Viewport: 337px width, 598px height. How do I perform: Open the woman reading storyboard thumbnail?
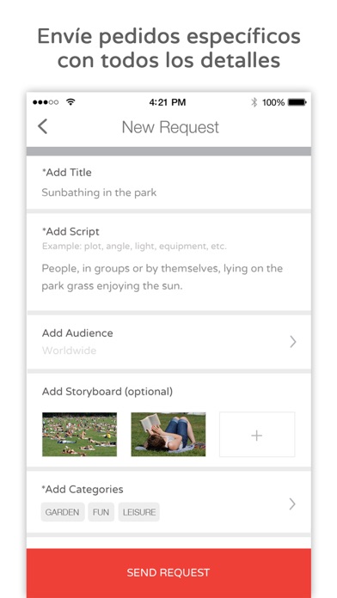click(x=168, y=435)
